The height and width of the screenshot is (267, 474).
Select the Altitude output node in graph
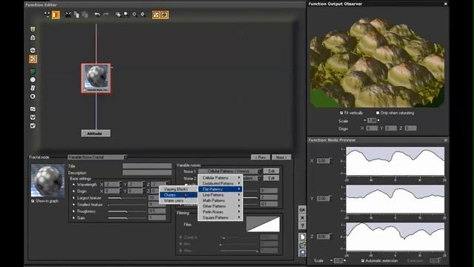click(96, 133)
